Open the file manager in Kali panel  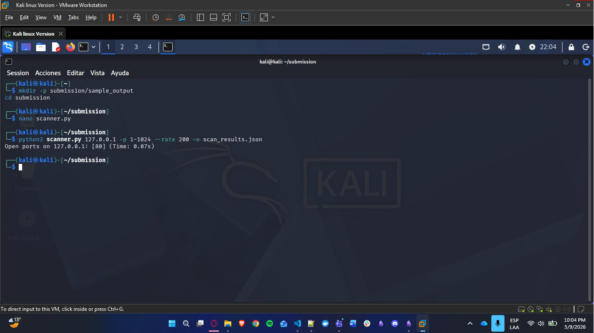click(x=41, y=47)
